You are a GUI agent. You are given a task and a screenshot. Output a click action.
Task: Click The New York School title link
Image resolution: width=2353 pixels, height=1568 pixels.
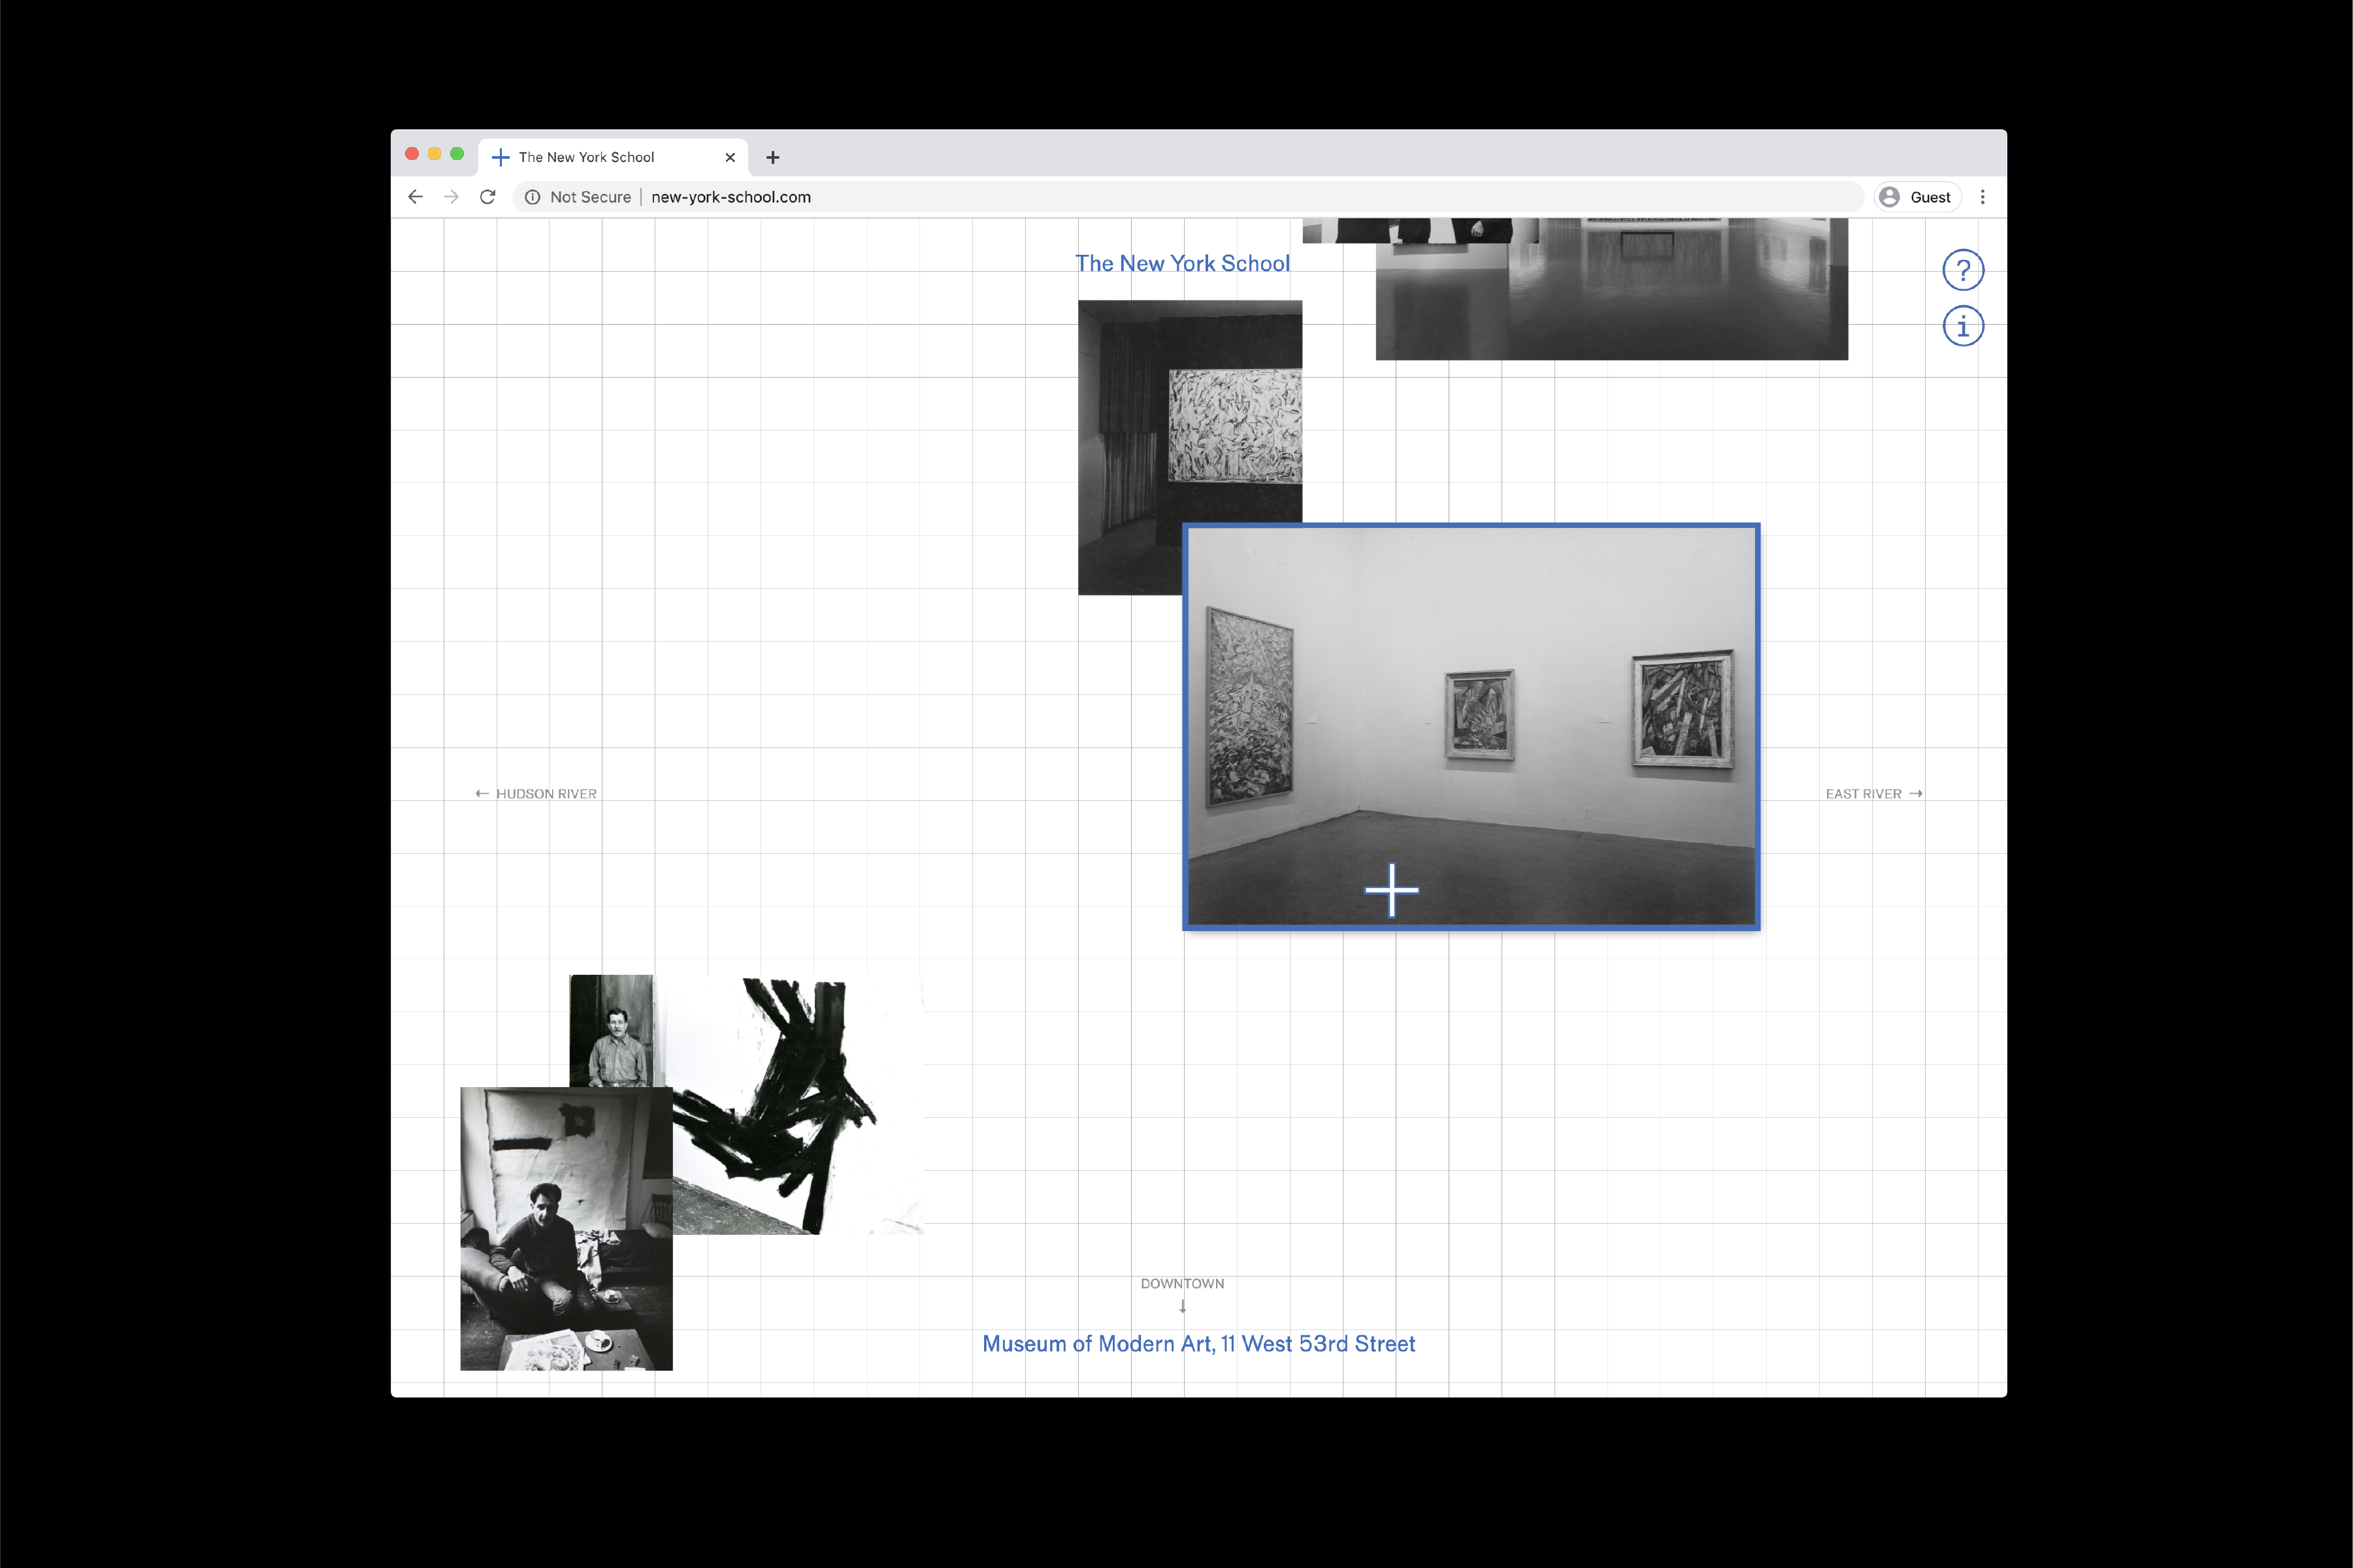click(x=1182, y=263)
